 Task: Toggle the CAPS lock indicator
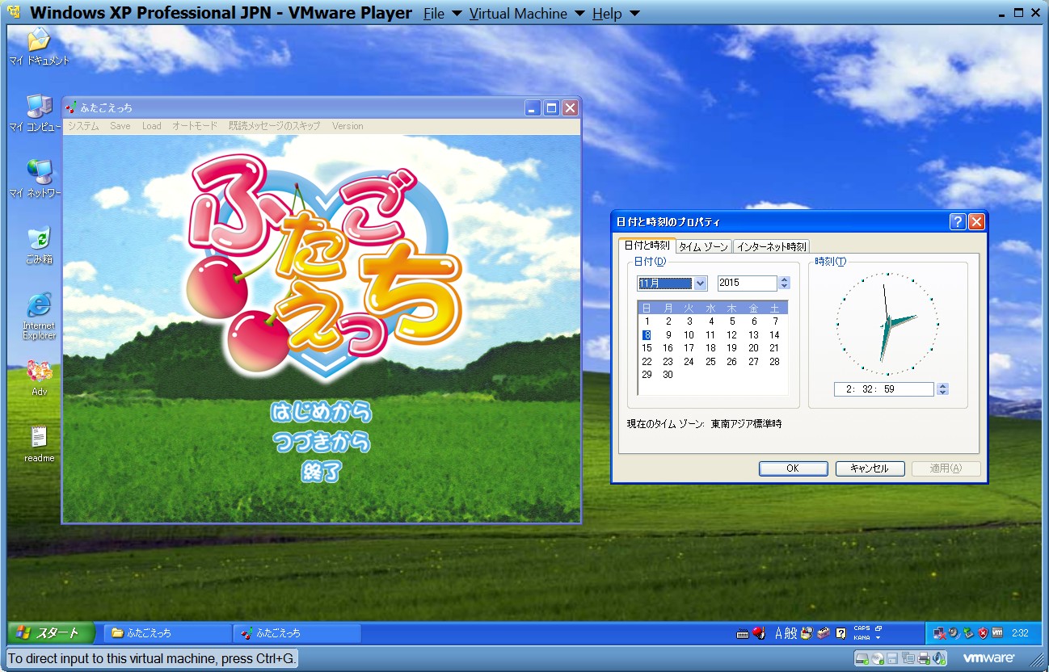(x=862, y=628)
